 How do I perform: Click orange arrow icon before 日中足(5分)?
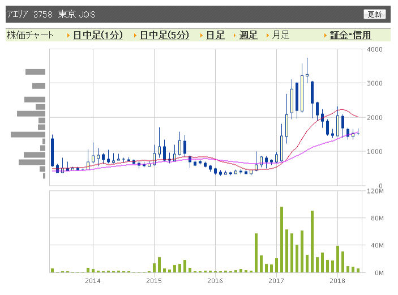[x=135, y=36]
